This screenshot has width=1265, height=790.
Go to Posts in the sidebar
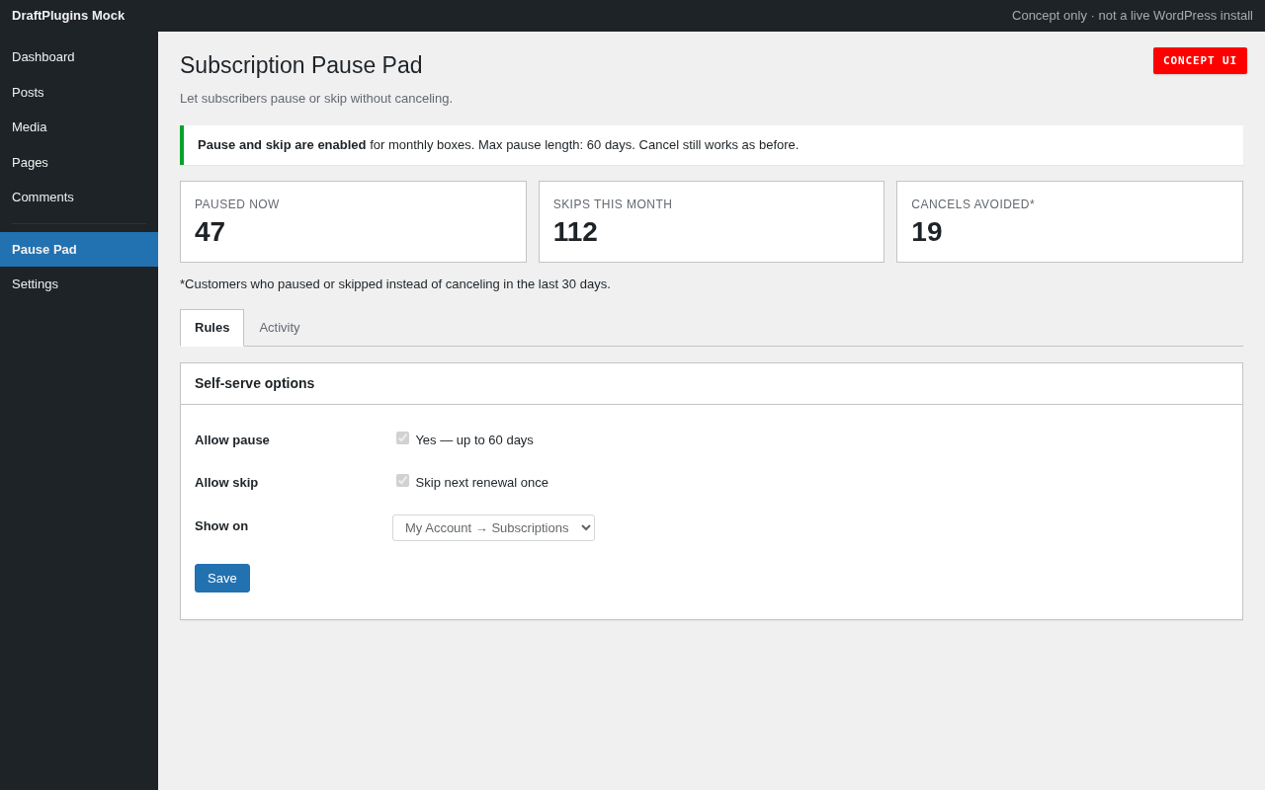click(79, 93)
